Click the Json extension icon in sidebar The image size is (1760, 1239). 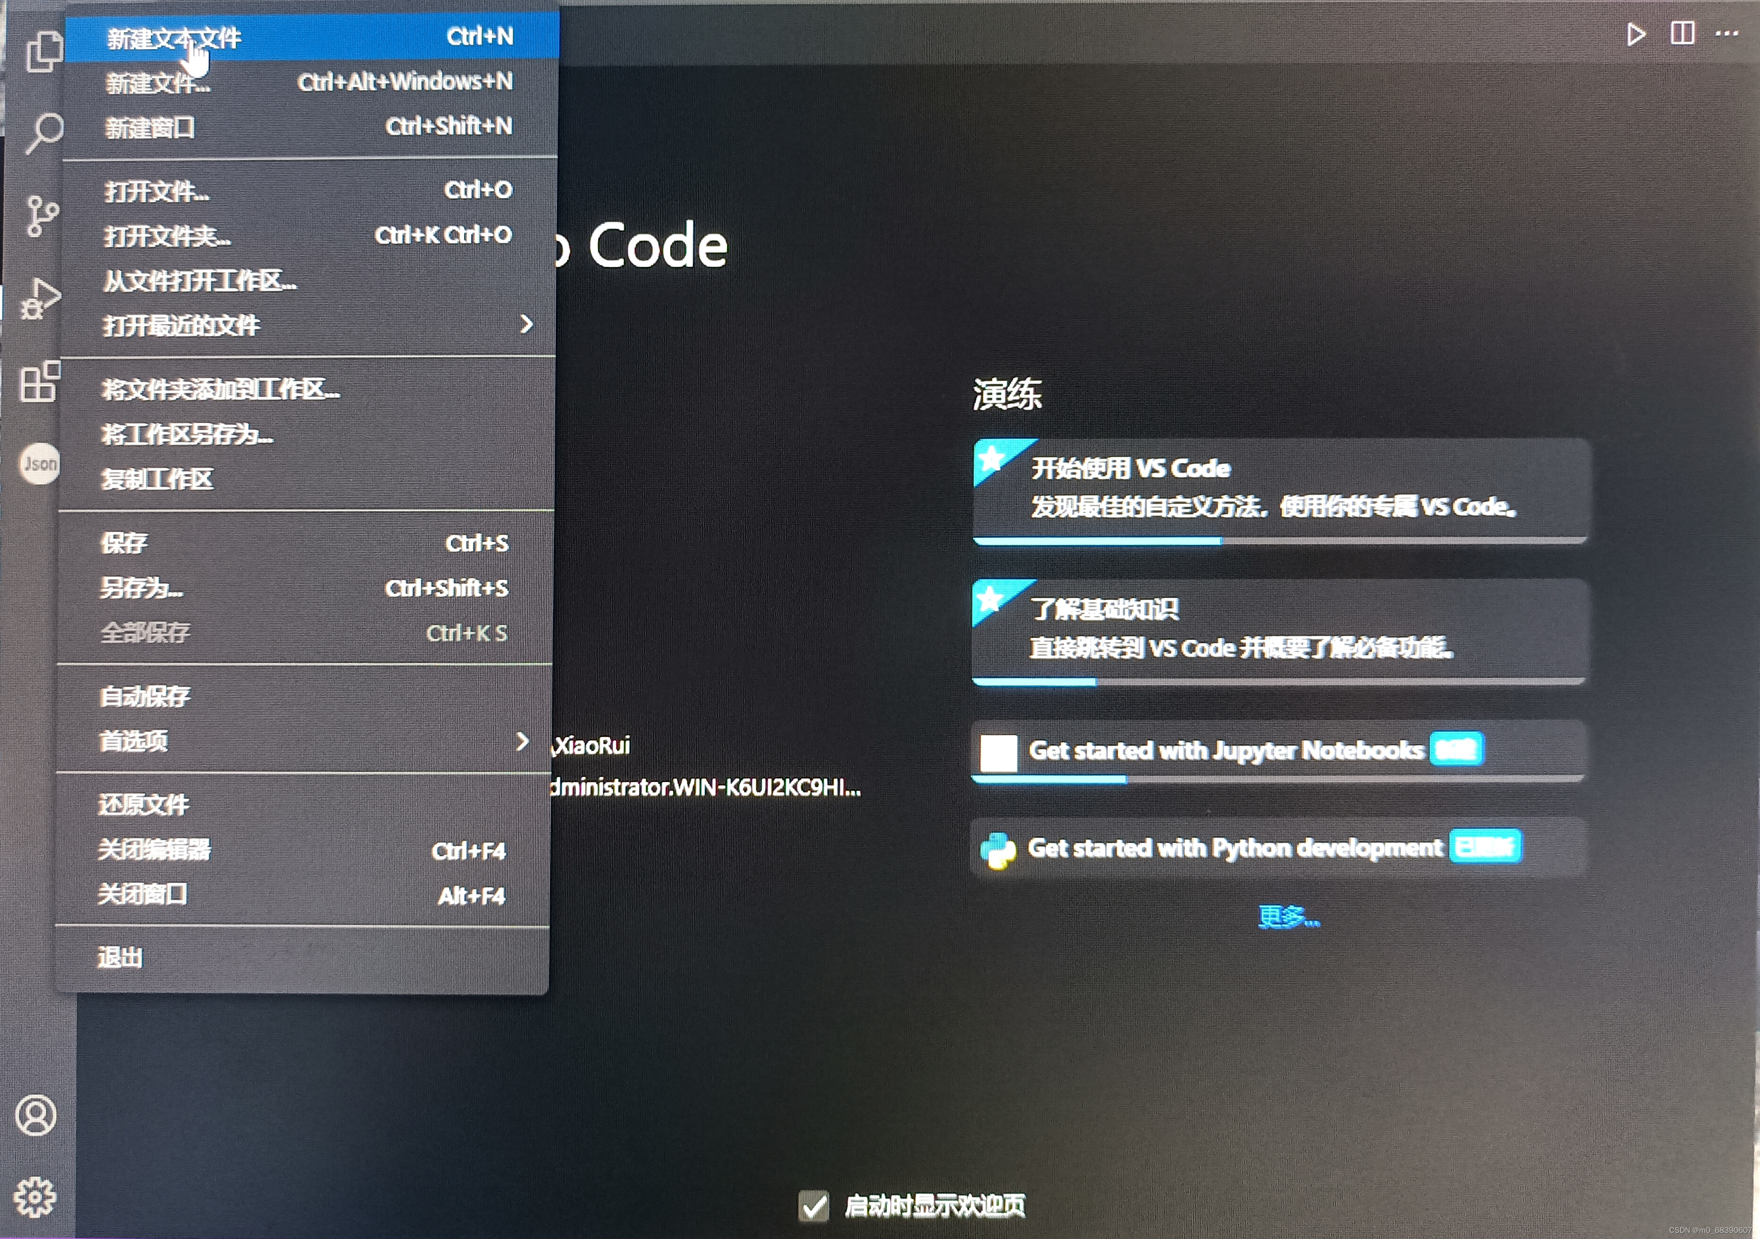(x=39, y=464)
